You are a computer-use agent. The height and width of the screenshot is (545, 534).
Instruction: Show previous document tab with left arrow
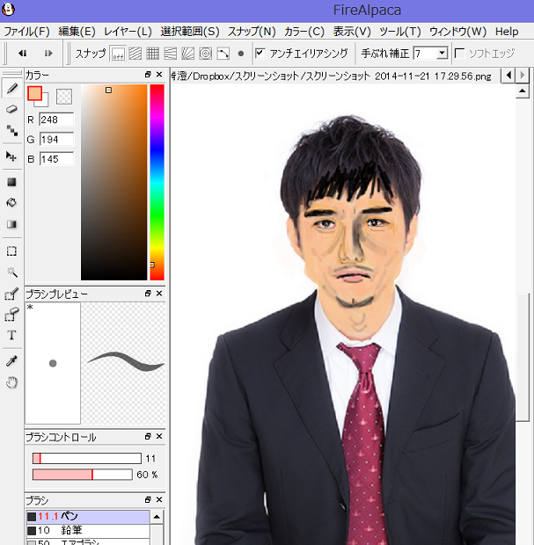coord(508,75)
